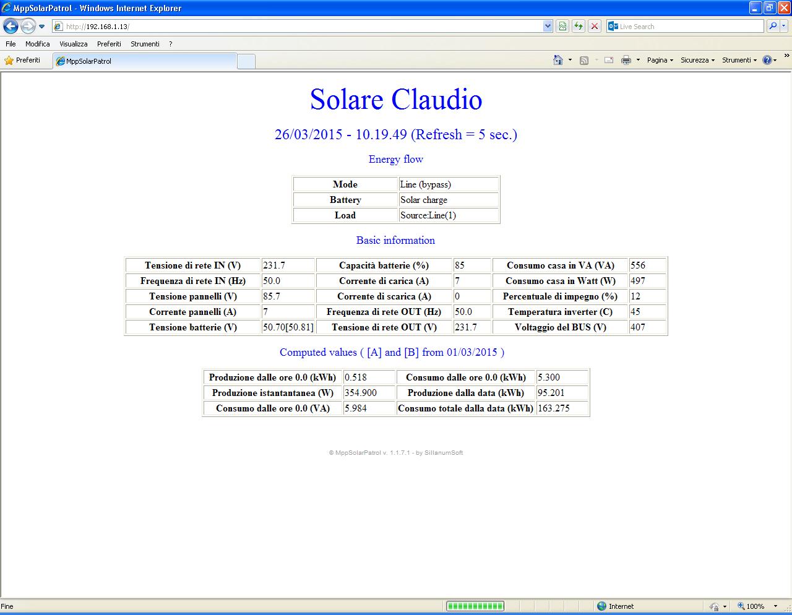Image resolution: width=792 pixels, height=615 pixels.
Task: Expand the command bar overflow chevron
Action: [787, 56]
